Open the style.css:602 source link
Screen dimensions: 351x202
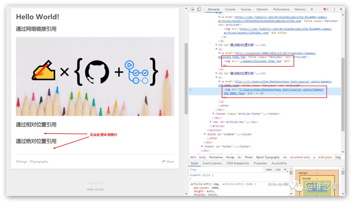(x=278, y=184)
